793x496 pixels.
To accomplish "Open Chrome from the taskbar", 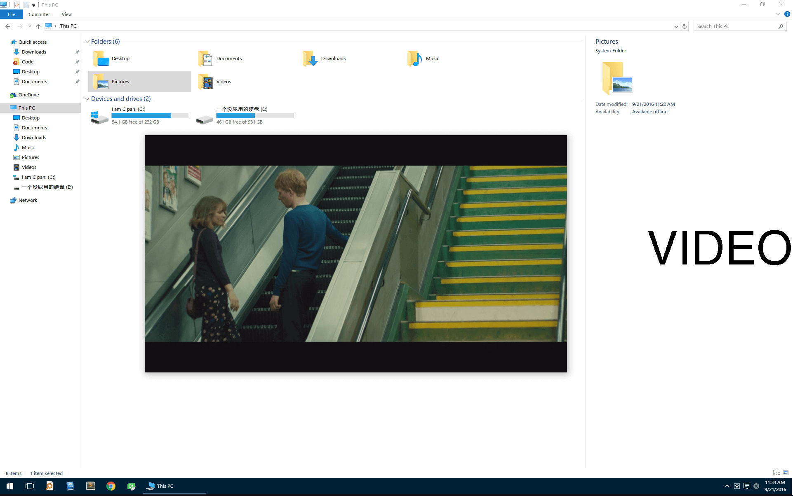I will click(111, 486).
